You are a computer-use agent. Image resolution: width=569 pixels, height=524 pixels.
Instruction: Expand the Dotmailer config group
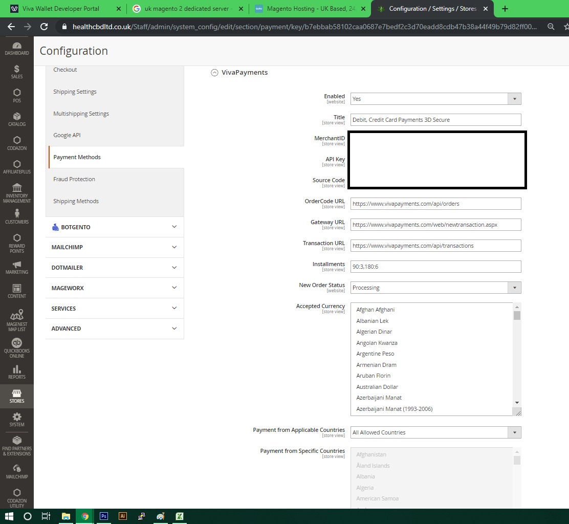click(x=115, y=268)
